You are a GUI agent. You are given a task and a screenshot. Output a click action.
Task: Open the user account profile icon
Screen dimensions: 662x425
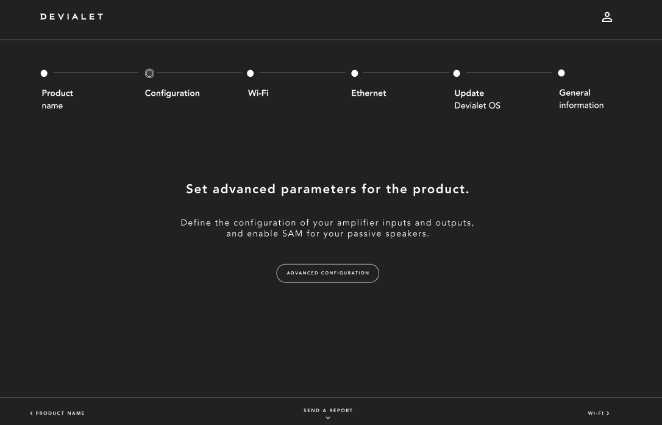point(607,17)
